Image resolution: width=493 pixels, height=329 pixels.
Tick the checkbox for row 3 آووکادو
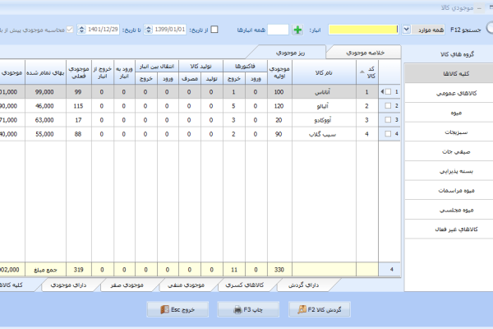click(388, 119)
